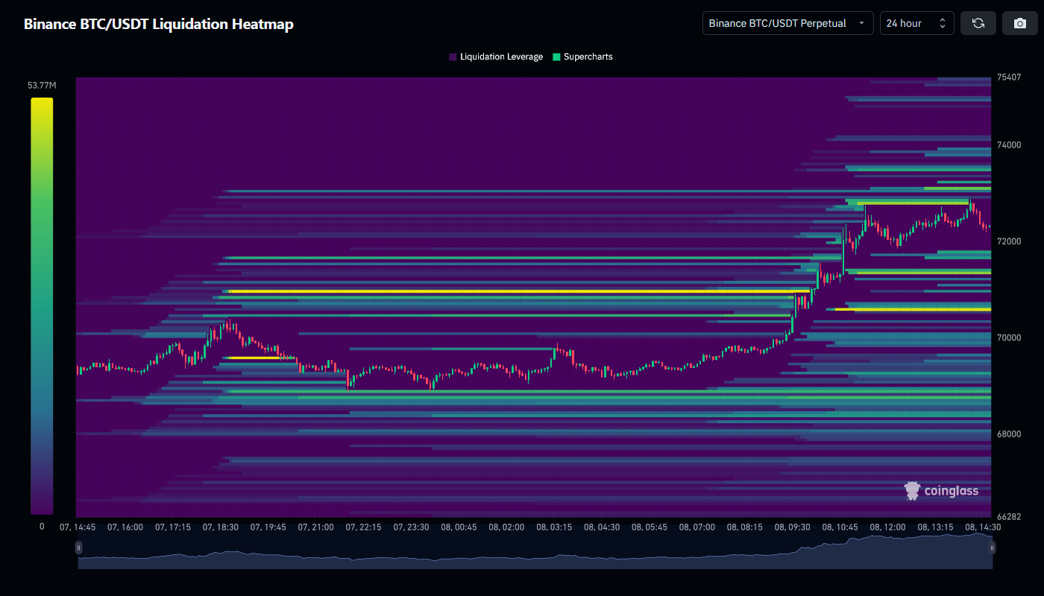Click the right handle of the range slider
1044x596 pixels.
993,548
